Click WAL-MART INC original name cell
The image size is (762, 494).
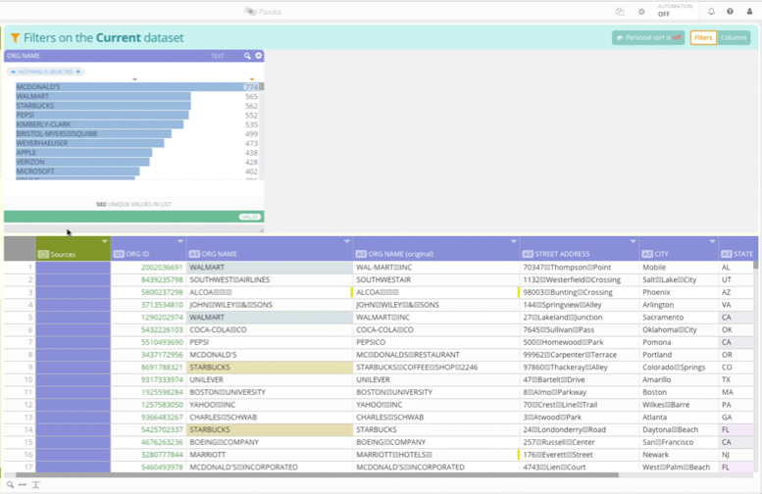436,268
